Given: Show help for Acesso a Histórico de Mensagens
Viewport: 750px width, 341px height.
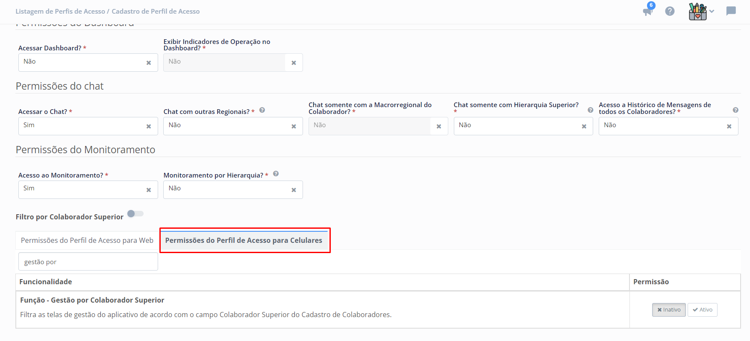Looking at the screenshot, I should point(735,110).
